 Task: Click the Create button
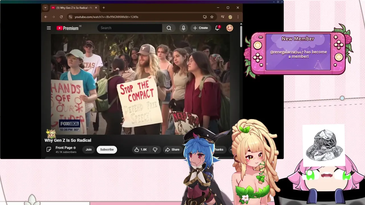click(200, 28)
